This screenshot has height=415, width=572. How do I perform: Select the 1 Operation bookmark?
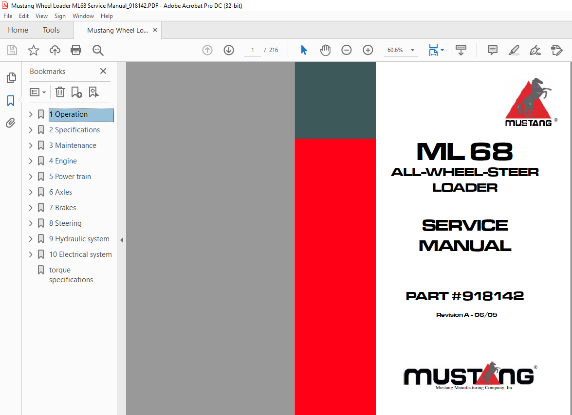tap(81, 114)
